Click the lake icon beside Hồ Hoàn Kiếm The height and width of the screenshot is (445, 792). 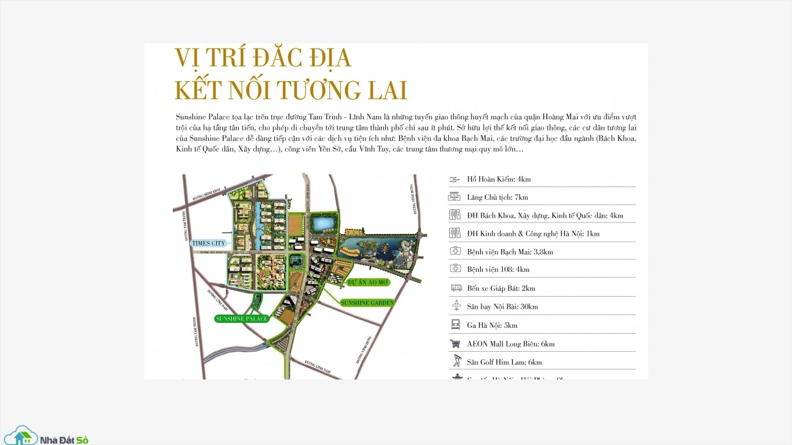click(455, 179)
